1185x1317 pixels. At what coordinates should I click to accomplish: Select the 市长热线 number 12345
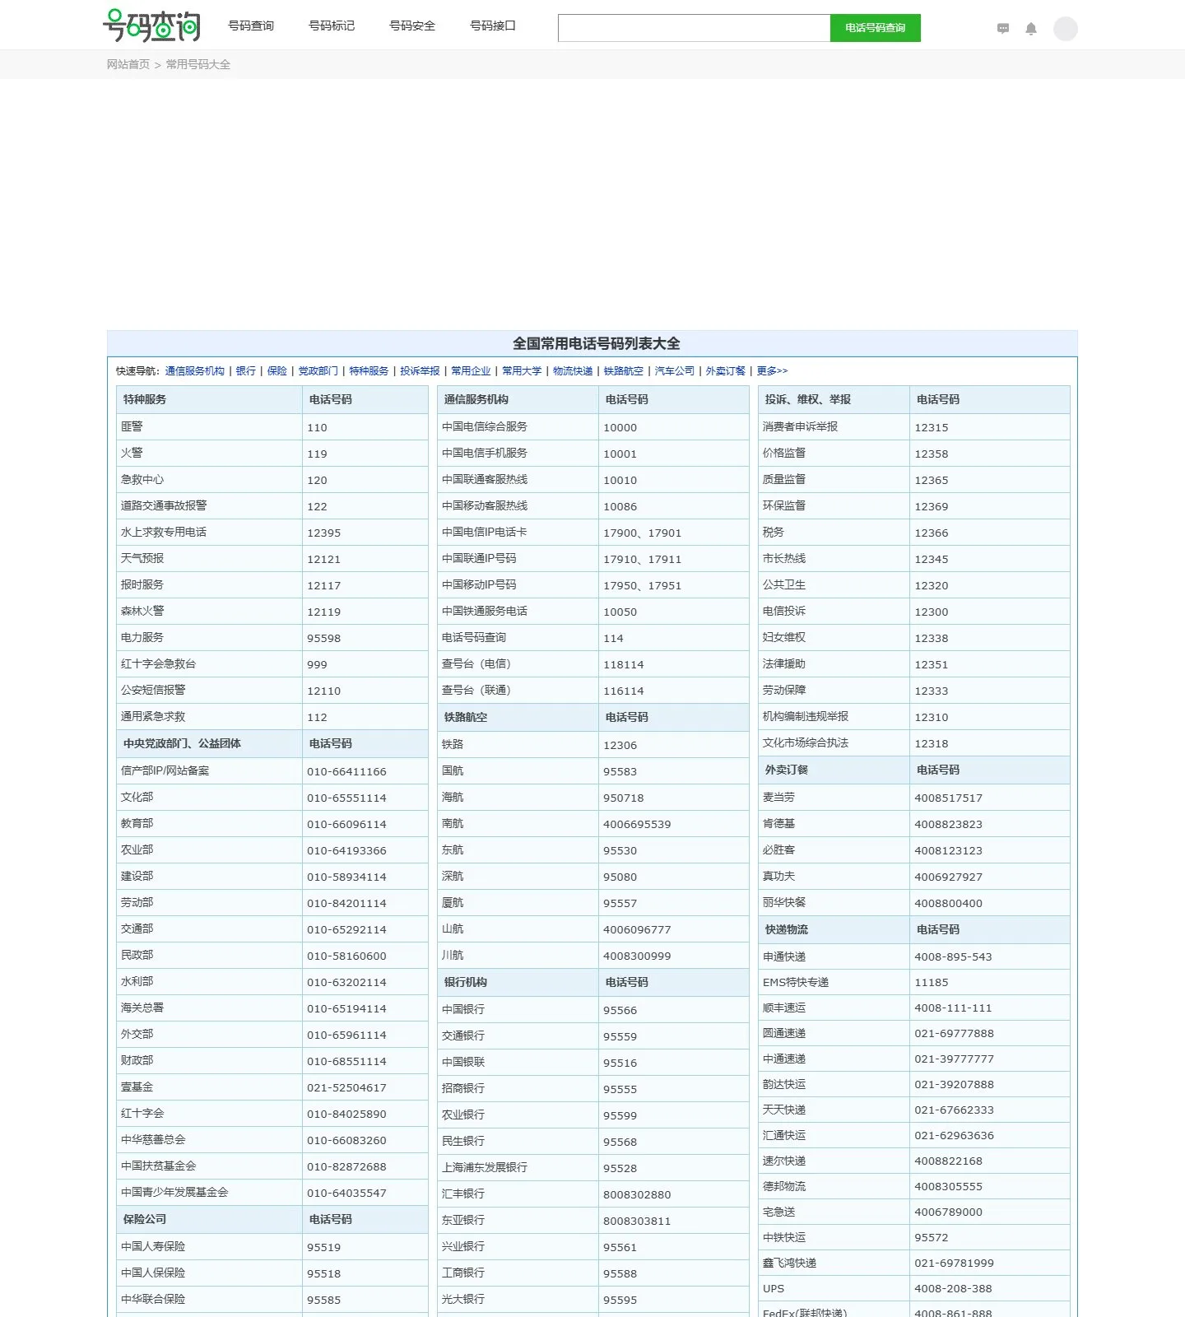[932, 559]
